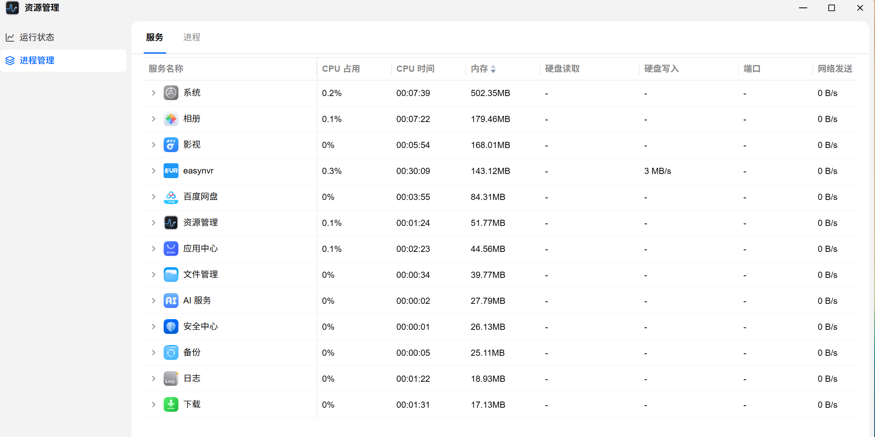Click the 服务名称 column header
The width and height of the screenshot is (875, 437).
[x=166, y=69]
